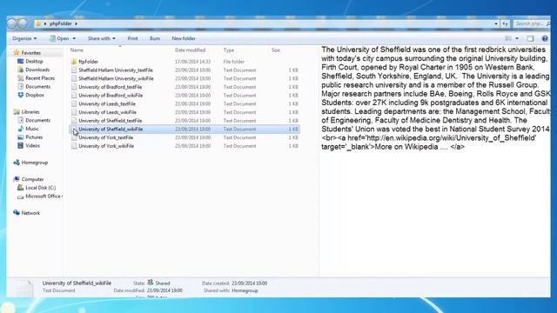Image resolution: width=557 pixels, height=313 pixels.
Task: Click Homegroup in details pane Shared with
Action: [245, 290]
